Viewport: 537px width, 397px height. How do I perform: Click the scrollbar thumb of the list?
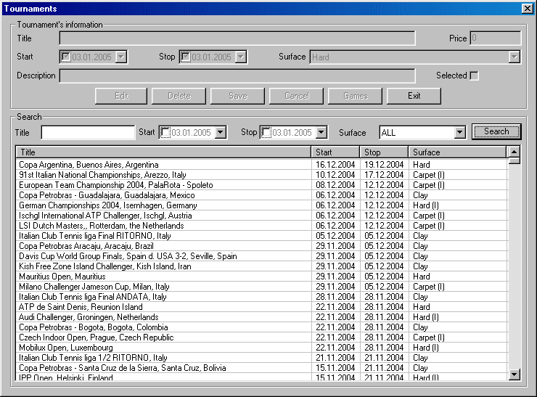(514, 160)
